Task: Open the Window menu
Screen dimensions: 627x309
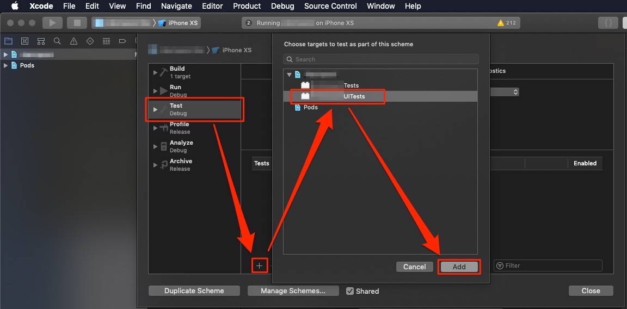Action: 380,6
